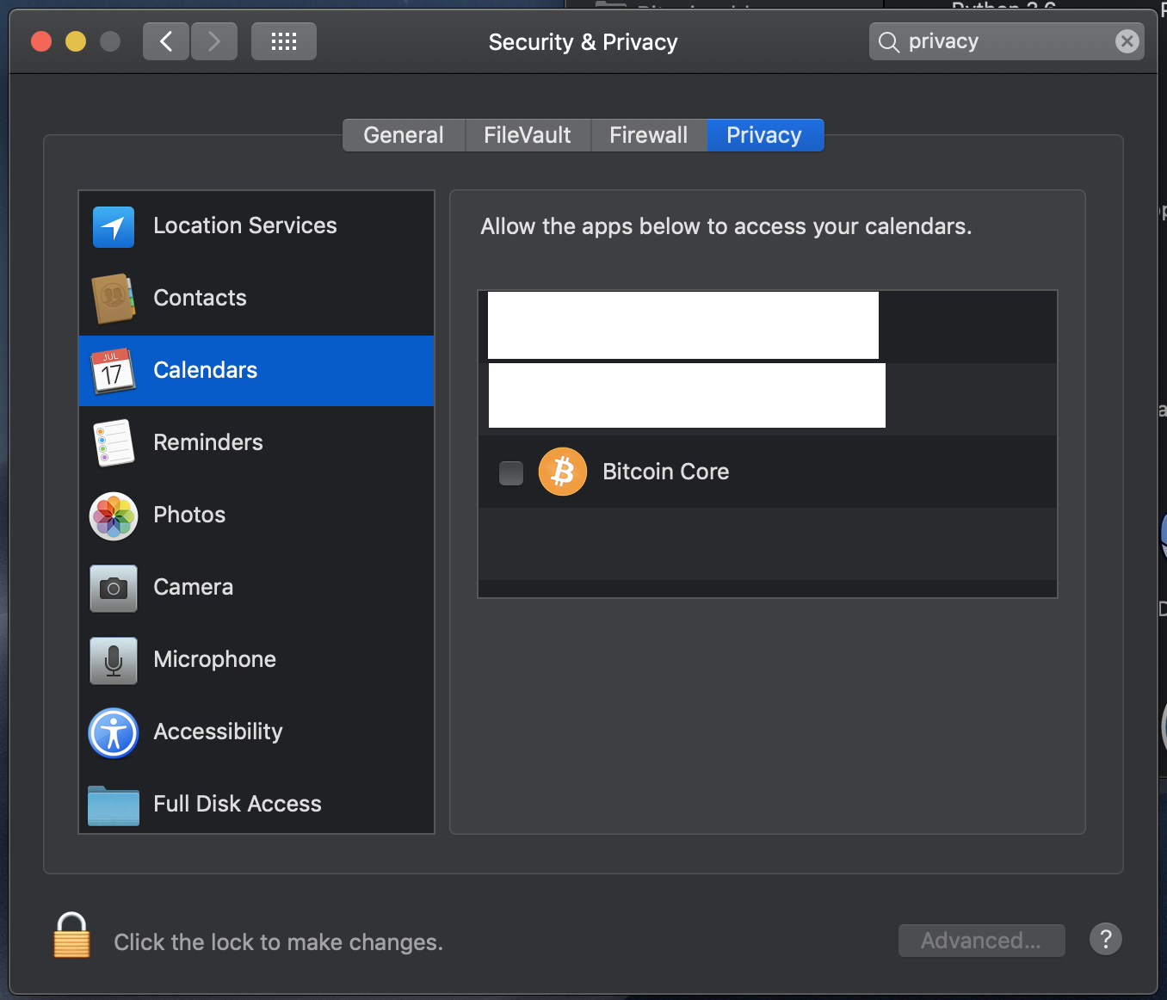Select the Photos colorful flower icon
The image size is (1167, 1000).
click(113, 515)
